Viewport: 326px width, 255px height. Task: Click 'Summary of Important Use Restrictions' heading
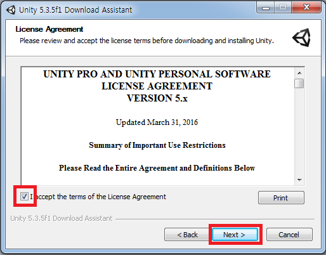point(157,145)
